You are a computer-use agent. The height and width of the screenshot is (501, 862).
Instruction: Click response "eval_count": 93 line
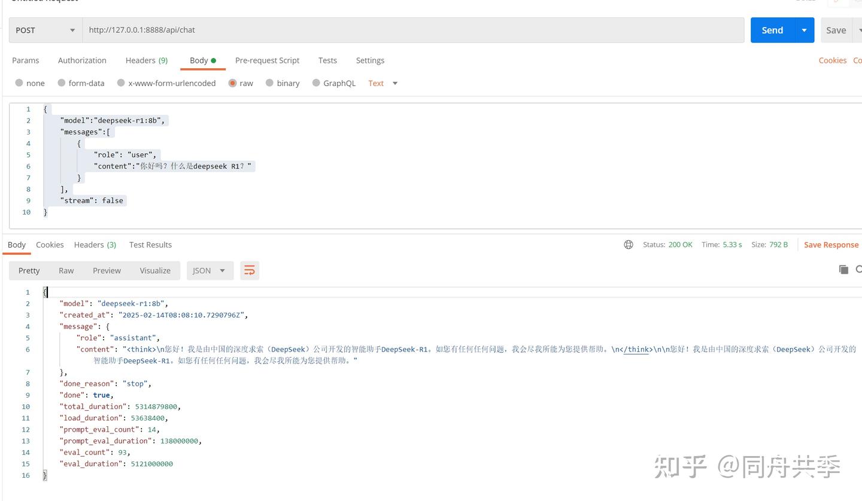[x=95, y=452]
